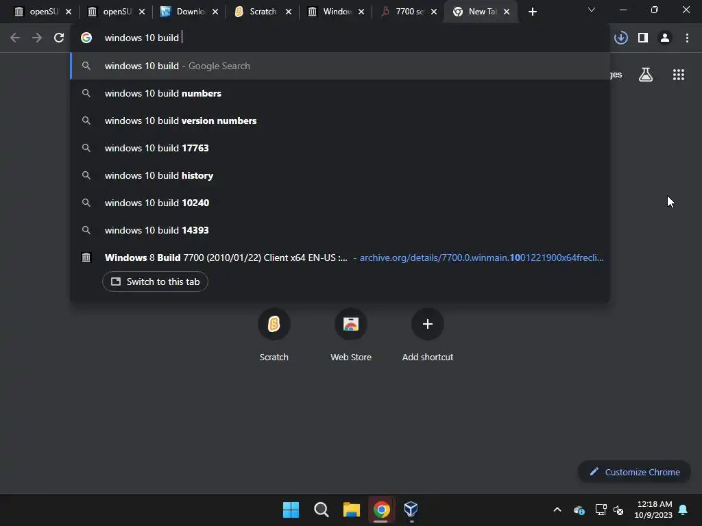Image resolution: width=702 pixels, height=526 pixels.
Task: Open clock showing 12:18 AM
Action: pos(653,510)
